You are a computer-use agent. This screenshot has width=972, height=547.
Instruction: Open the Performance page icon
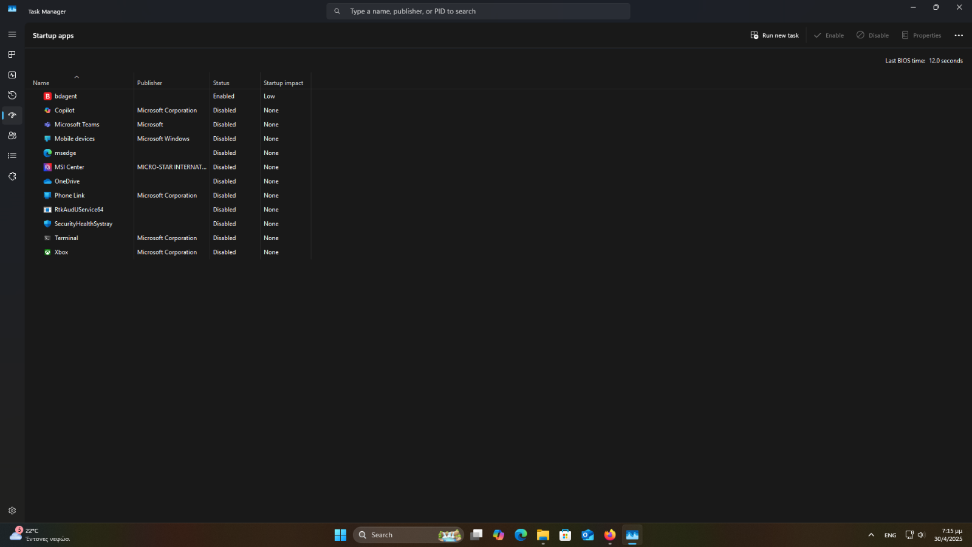(x=12, y=75)
